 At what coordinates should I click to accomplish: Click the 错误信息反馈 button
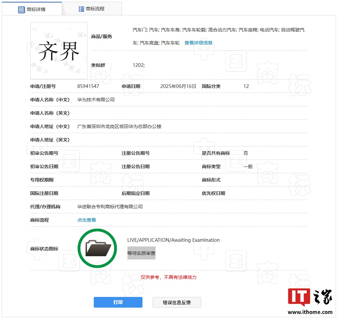(177, 302)
